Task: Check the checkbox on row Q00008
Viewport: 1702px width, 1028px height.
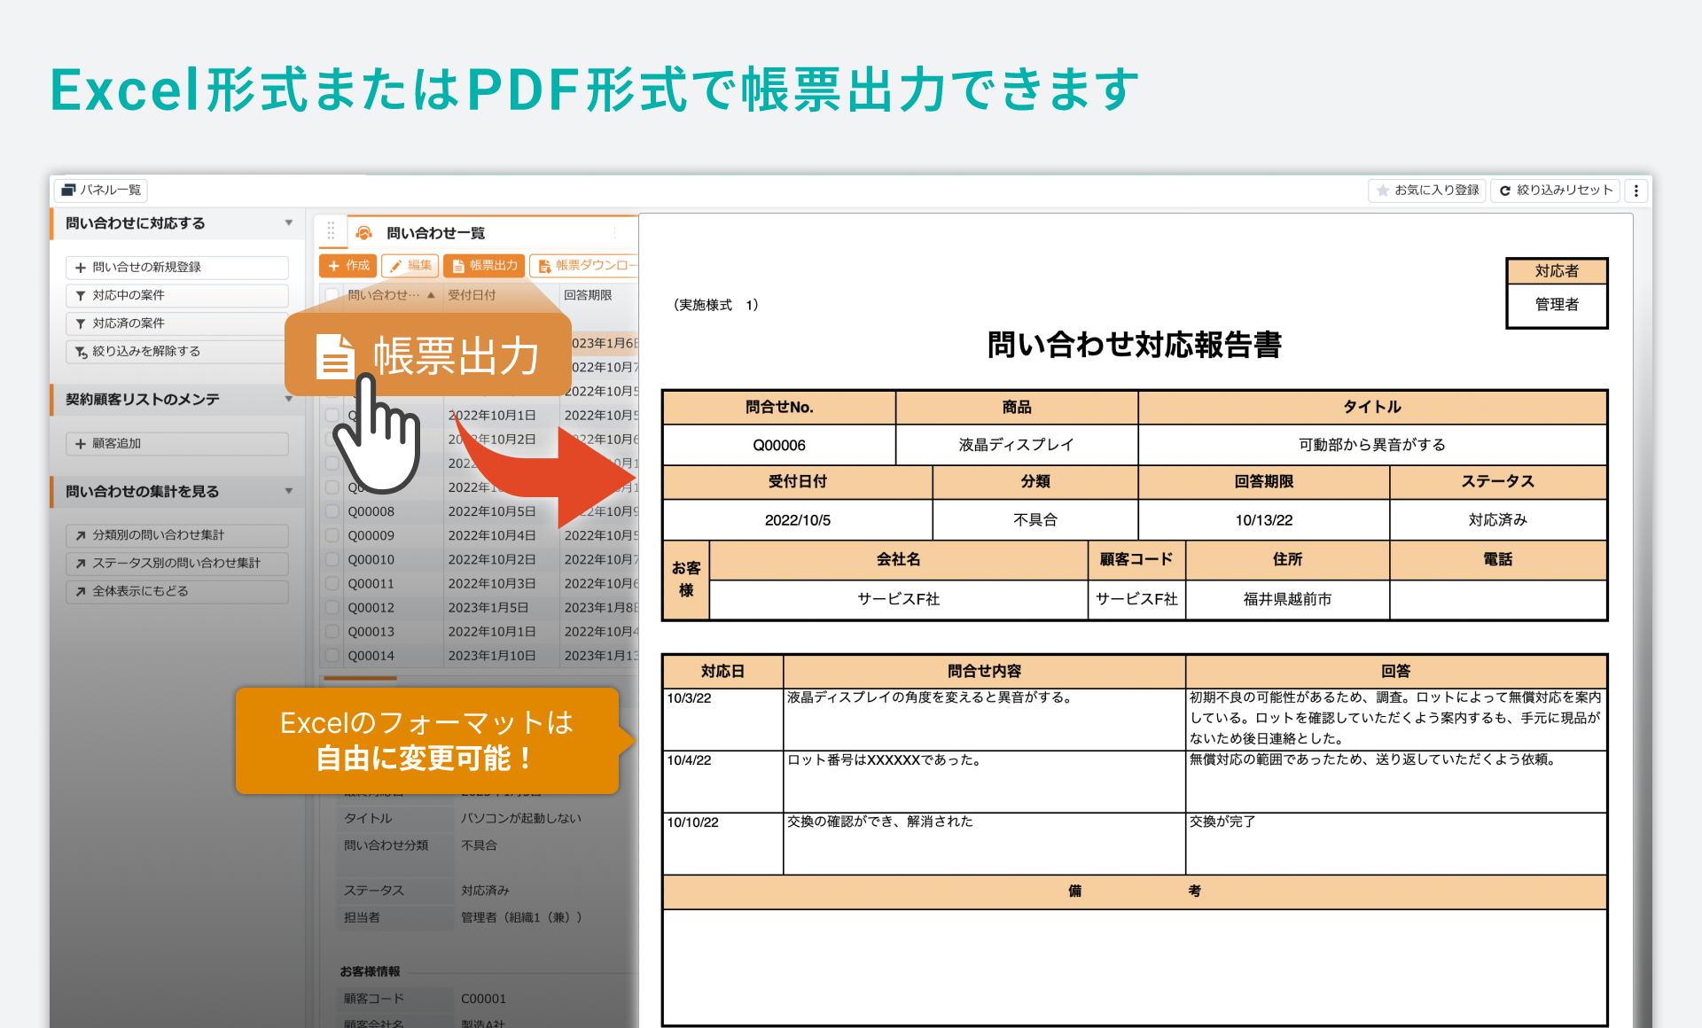Action: [x=332, y=511]
